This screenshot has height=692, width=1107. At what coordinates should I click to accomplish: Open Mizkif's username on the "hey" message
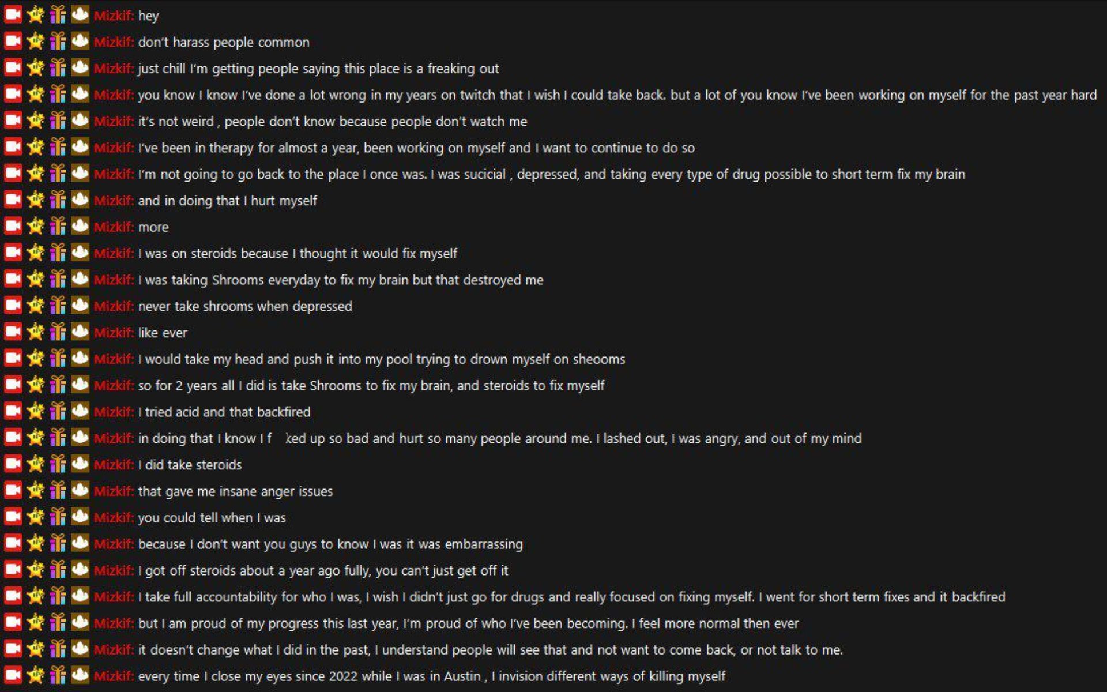(x=114, y=16)
